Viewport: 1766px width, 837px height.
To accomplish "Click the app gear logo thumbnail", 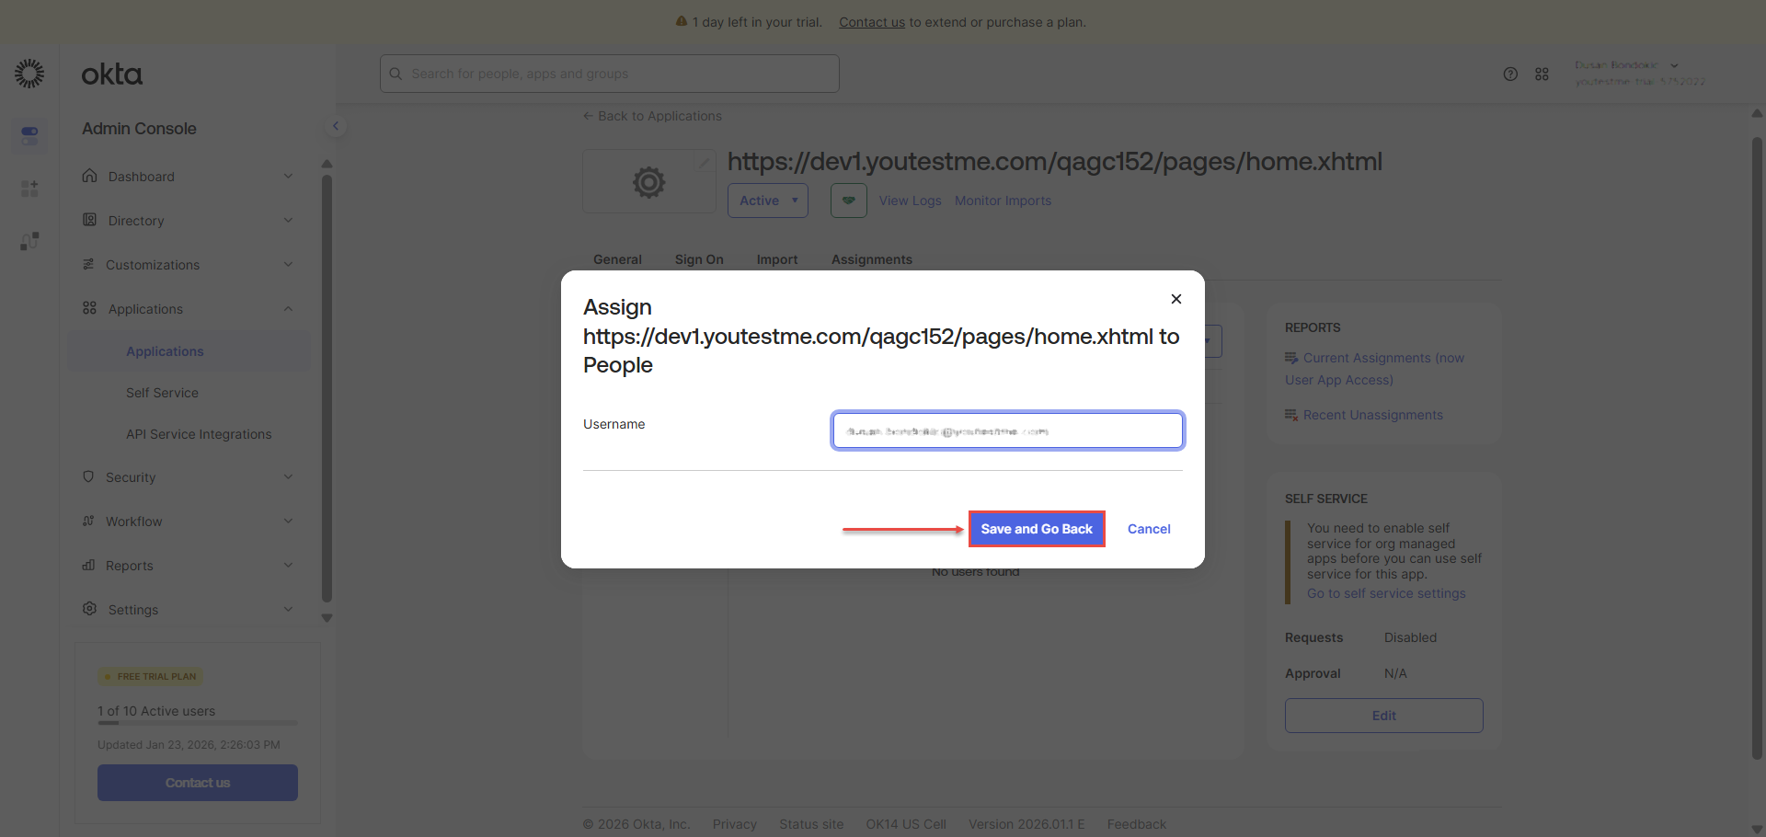I will pyautogui.click(x=648, y=182).
